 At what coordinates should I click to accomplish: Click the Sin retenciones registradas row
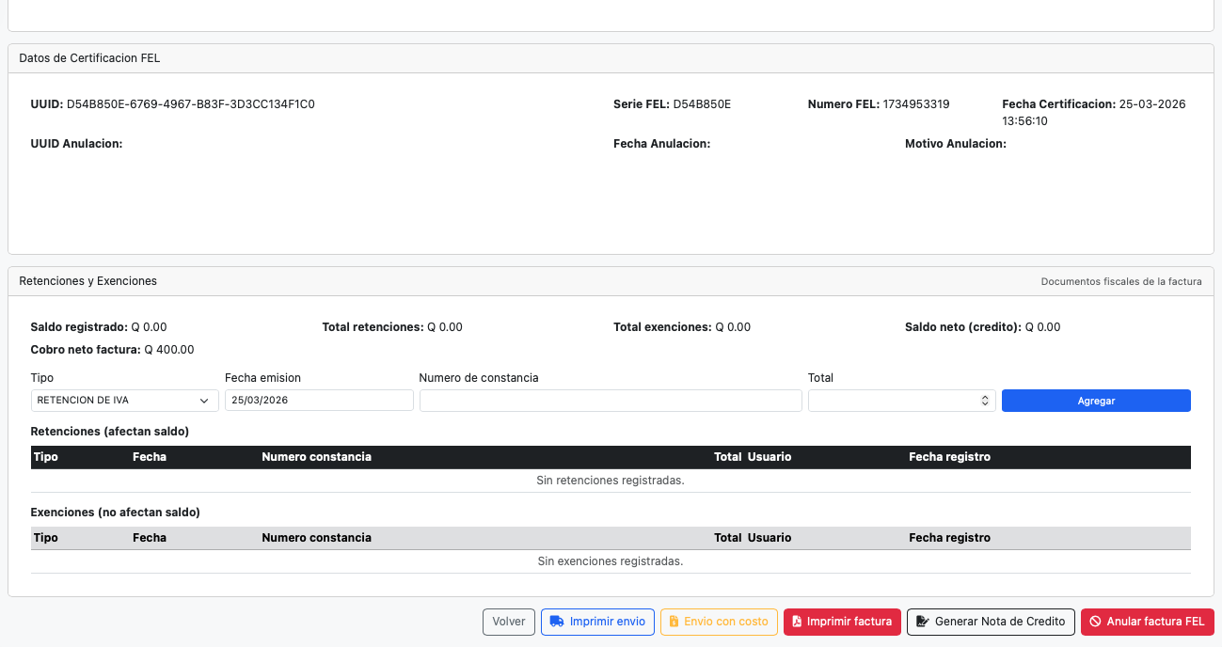(610, 481)
